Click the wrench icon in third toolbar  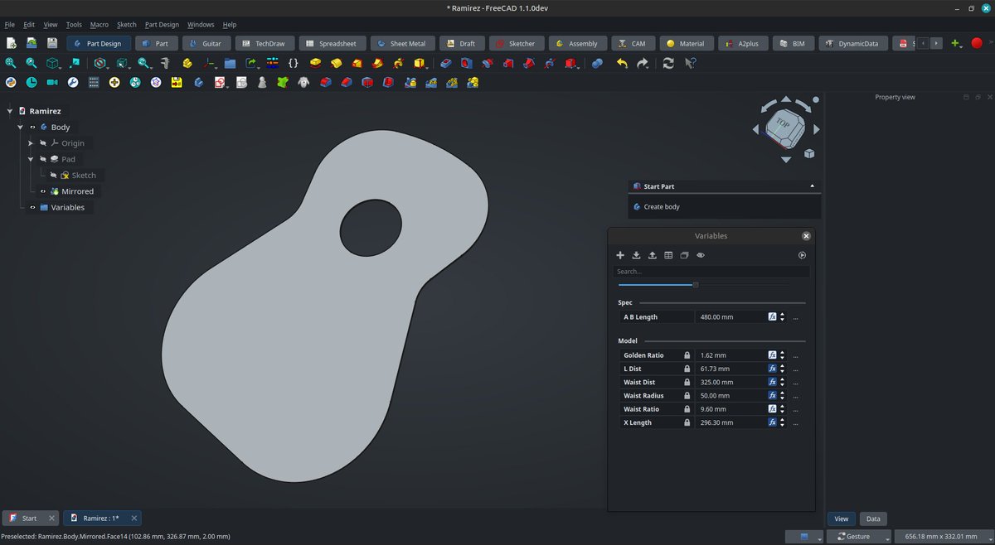tap(73, 83)
